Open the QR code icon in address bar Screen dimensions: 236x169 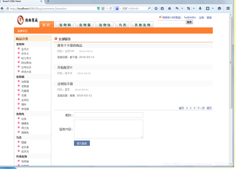[103, 9]
